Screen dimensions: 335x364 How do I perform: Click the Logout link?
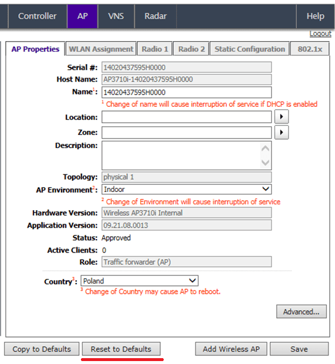[x=320, y=33]
